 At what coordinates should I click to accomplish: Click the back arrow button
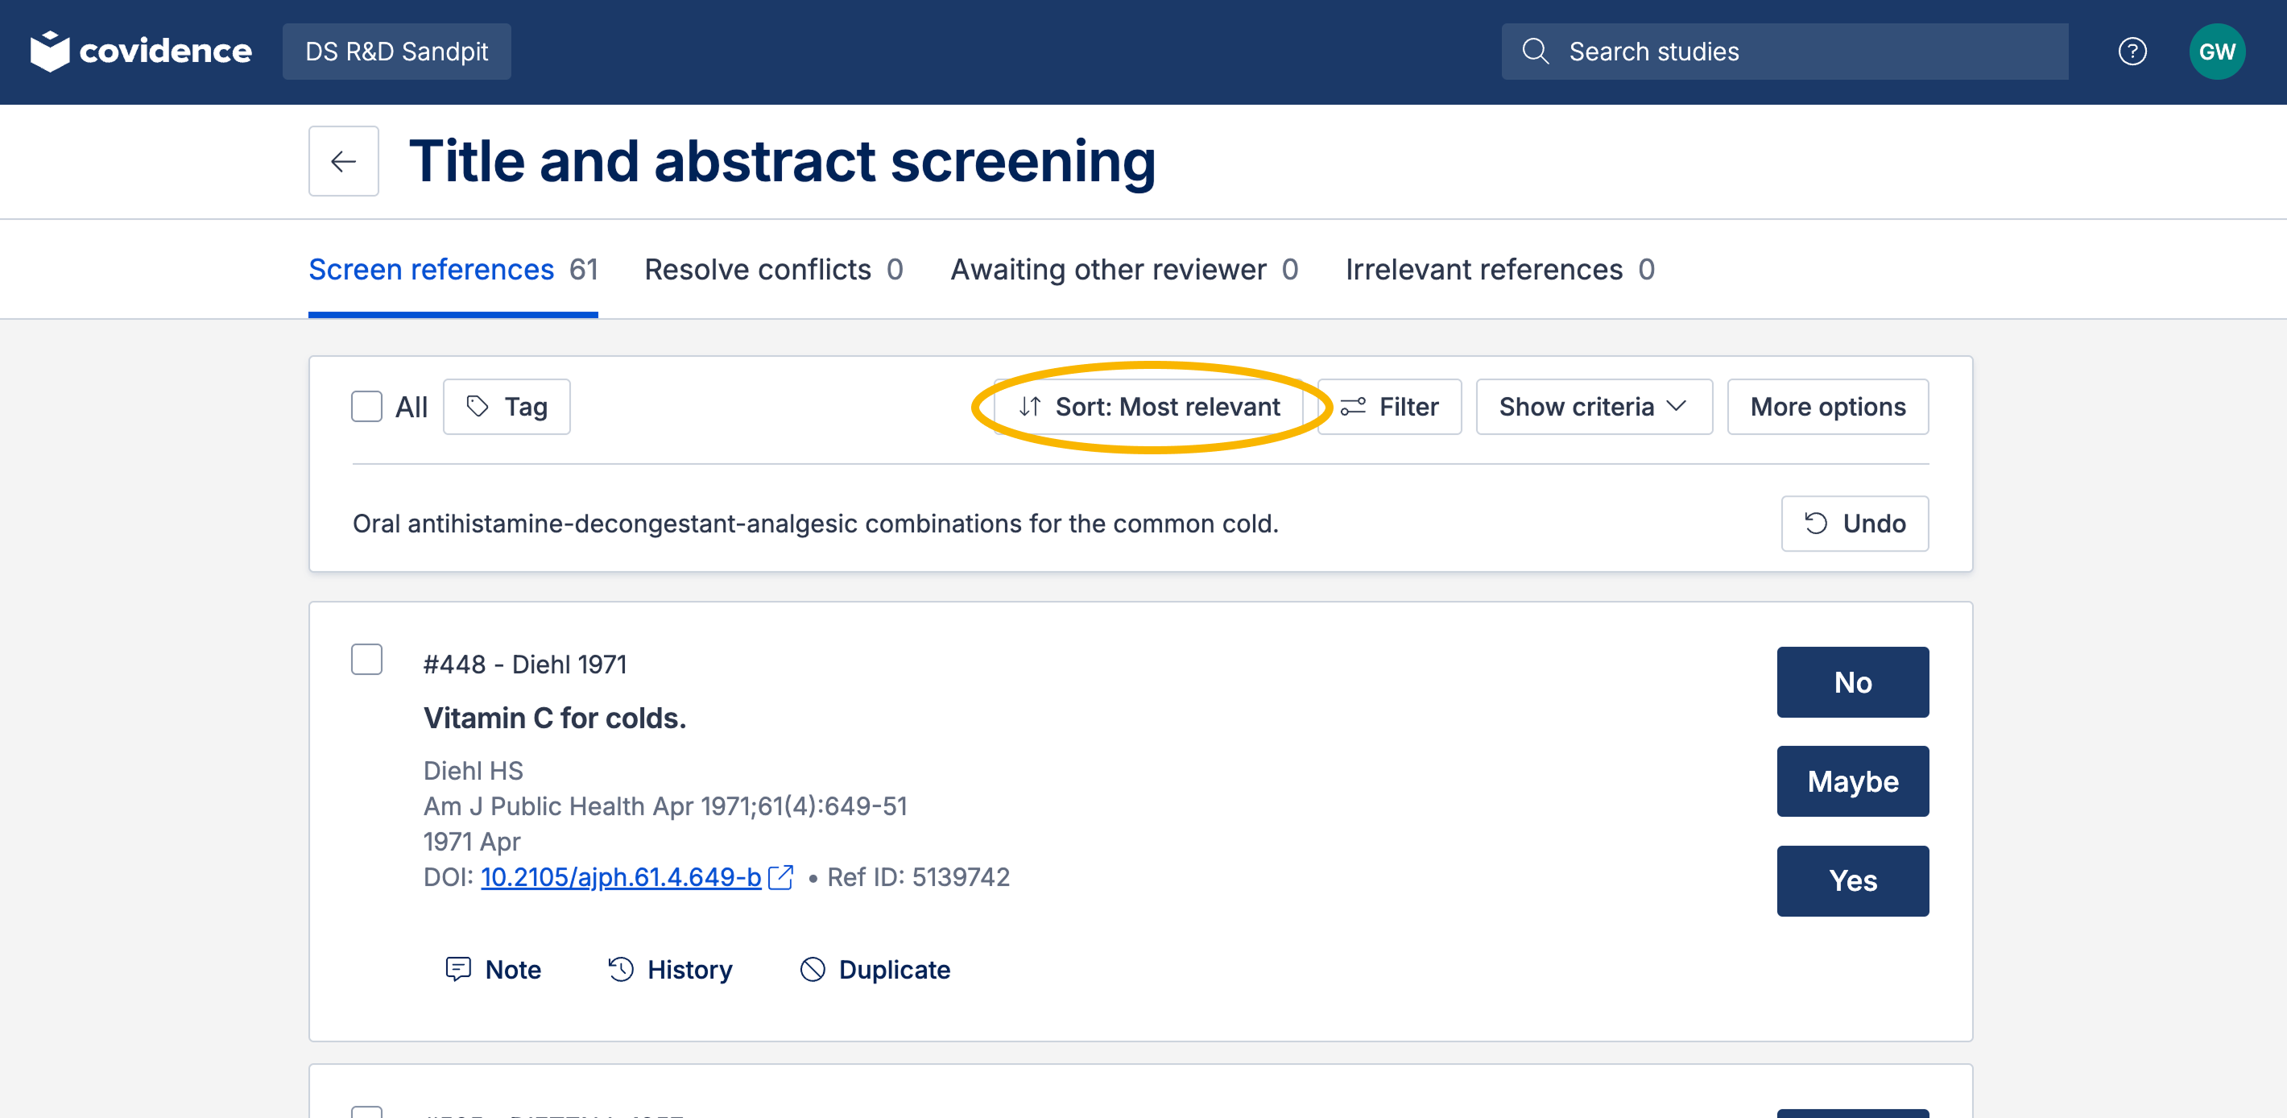pyautogui.click(x=343, y=161)
